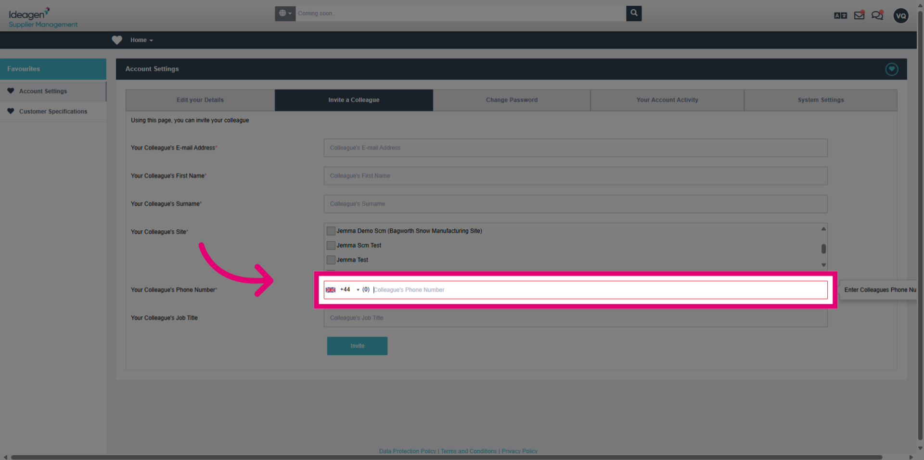Click site list scroll up arrow
The image size is (924, 460).
point(823,229)
